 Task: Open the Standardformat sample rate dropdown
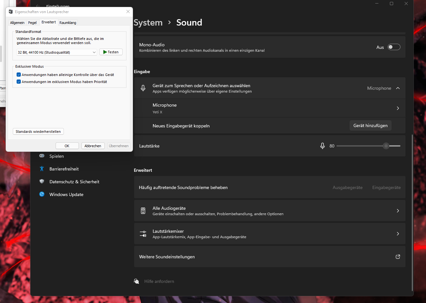pos(57,52)
